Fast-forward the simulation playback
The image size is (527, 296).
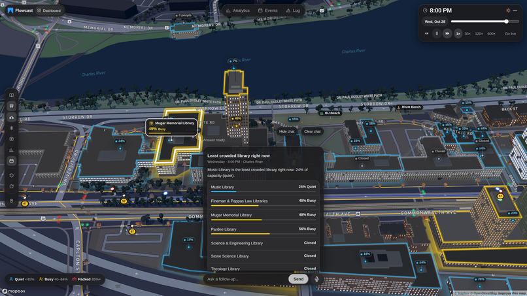(447, 33)
